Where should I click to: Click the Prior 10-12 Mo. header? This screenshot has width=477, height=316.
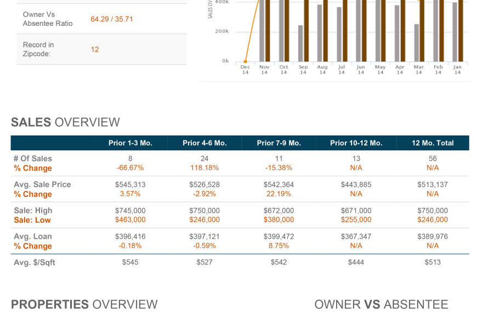point(356,142)
